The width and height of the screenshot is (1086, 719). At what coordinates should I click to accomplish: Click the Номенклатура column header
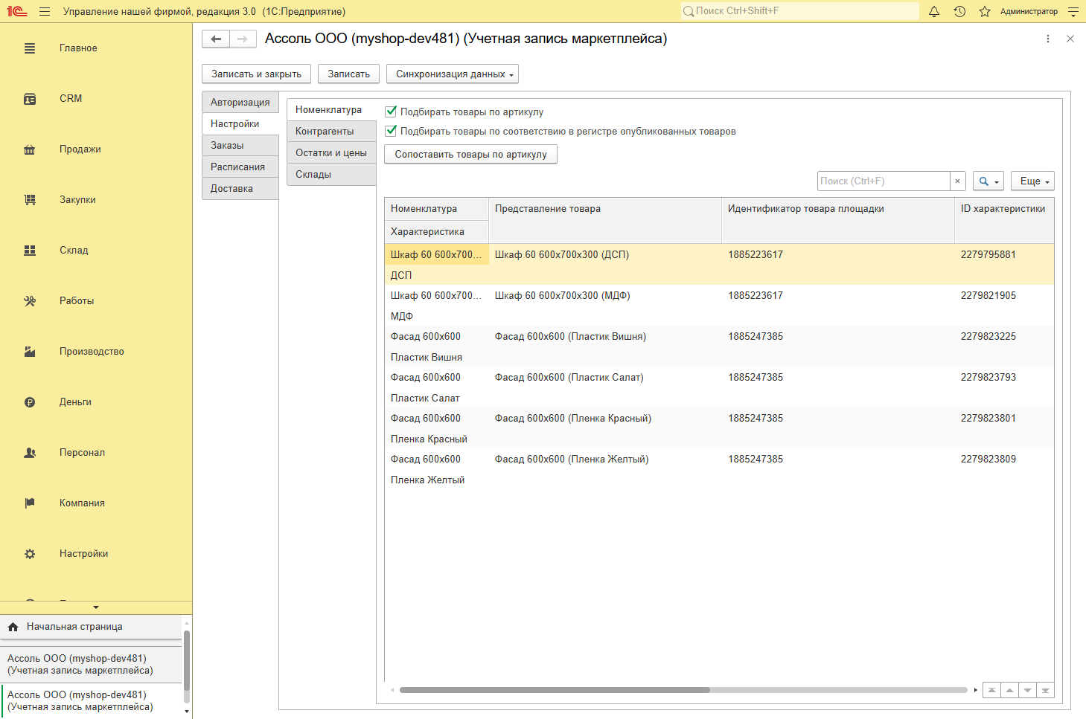click(437, 209)
